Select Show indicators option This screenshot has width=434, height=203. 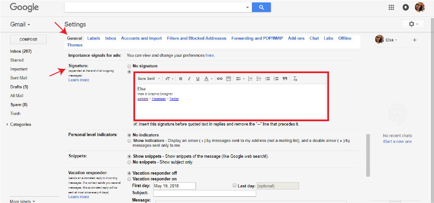tap(129, 141)
